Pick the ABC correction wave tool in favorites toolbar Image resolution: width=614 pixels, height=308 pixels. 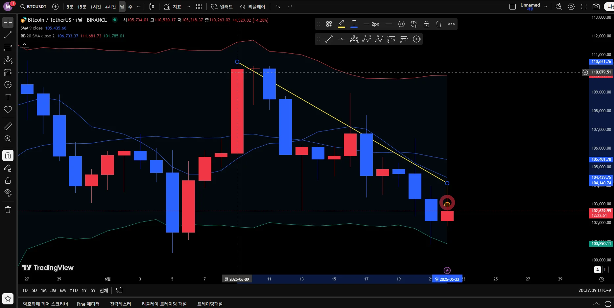(379, 39)
